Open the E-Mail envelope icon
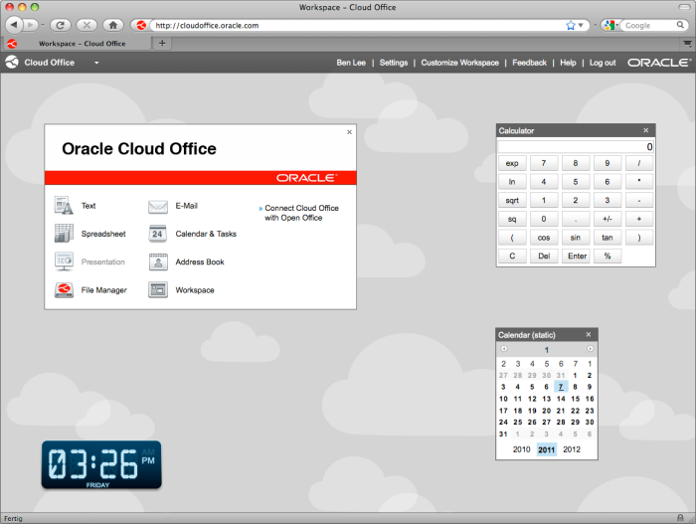This screenshot has width=696, height=524. [x=158, y=207]
